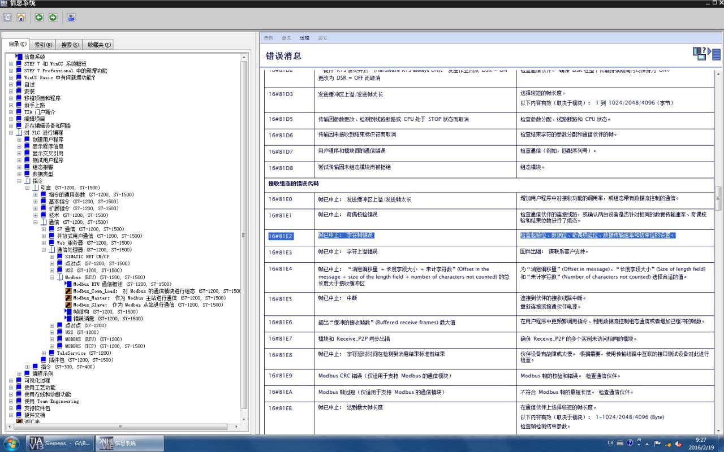Viewport: 724px width, 452px height.
Task: Click the book icon beside 硬件文档
Action: (x=19, y=415)
